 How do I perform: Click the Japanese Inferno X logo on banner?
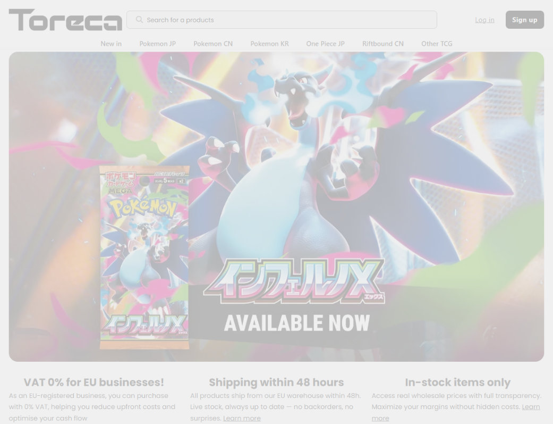tap(294, 281)
